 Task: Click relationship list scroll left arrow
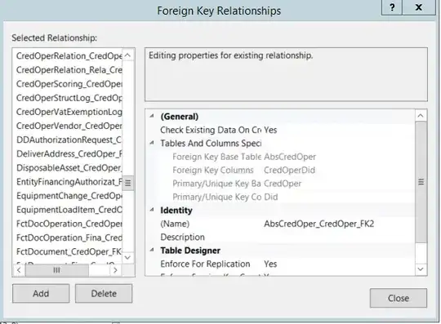19,270
